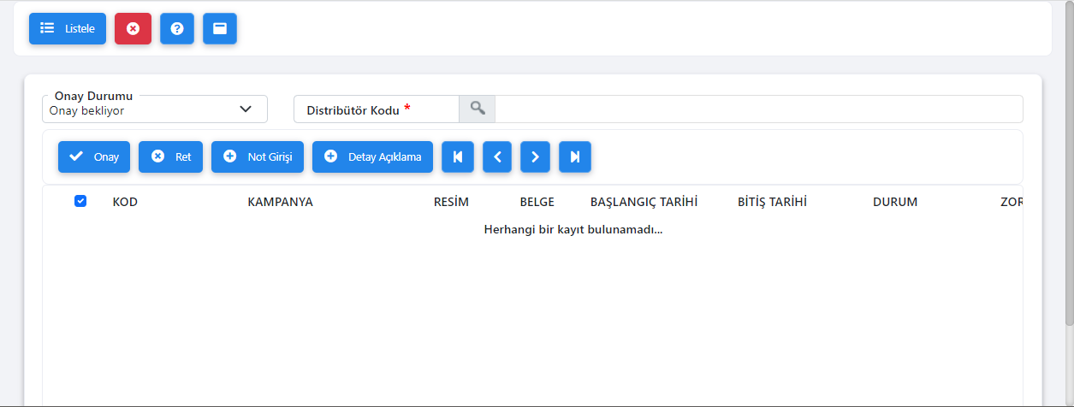Image resolution: width=1074 pixels, height=407 pixels.
Task: Click the magnifier search icon for Distribütör Kodu
Action: pos(478,109)
